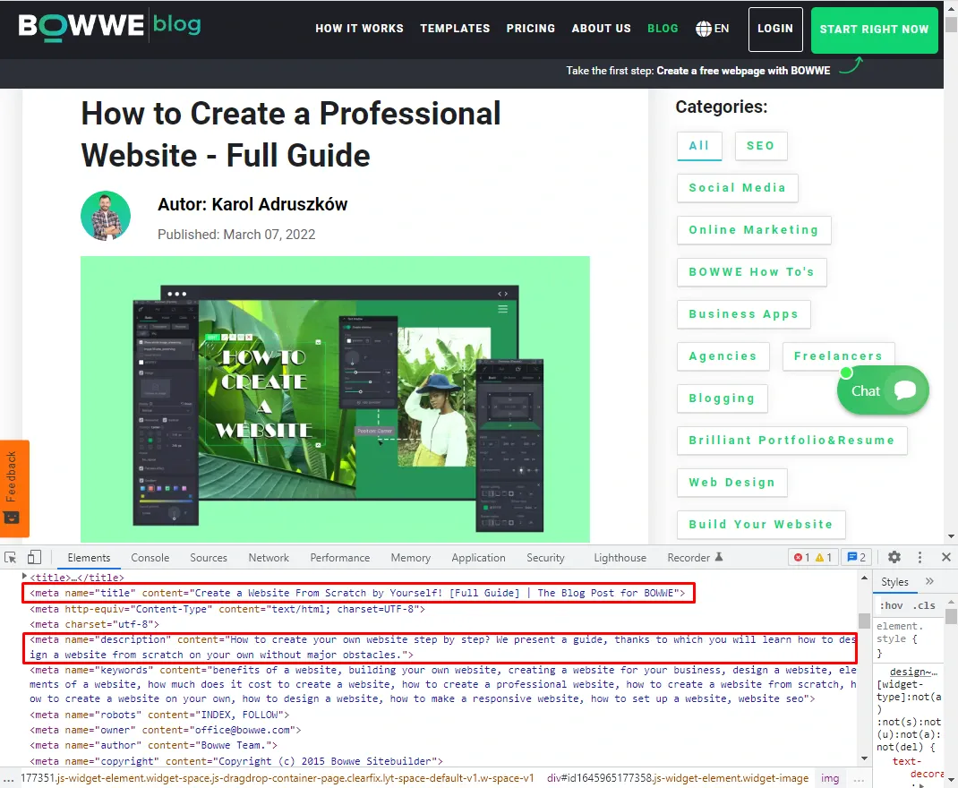Toggle :hov element state panel

click(x=892, y=605)
